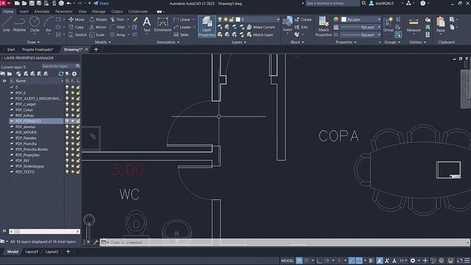
Task: Click Match Properties tool
Action: click(x=324, y=26)
